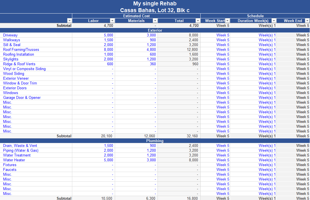Open the Duration Week(s) filter dropdown

pos(274,21)
